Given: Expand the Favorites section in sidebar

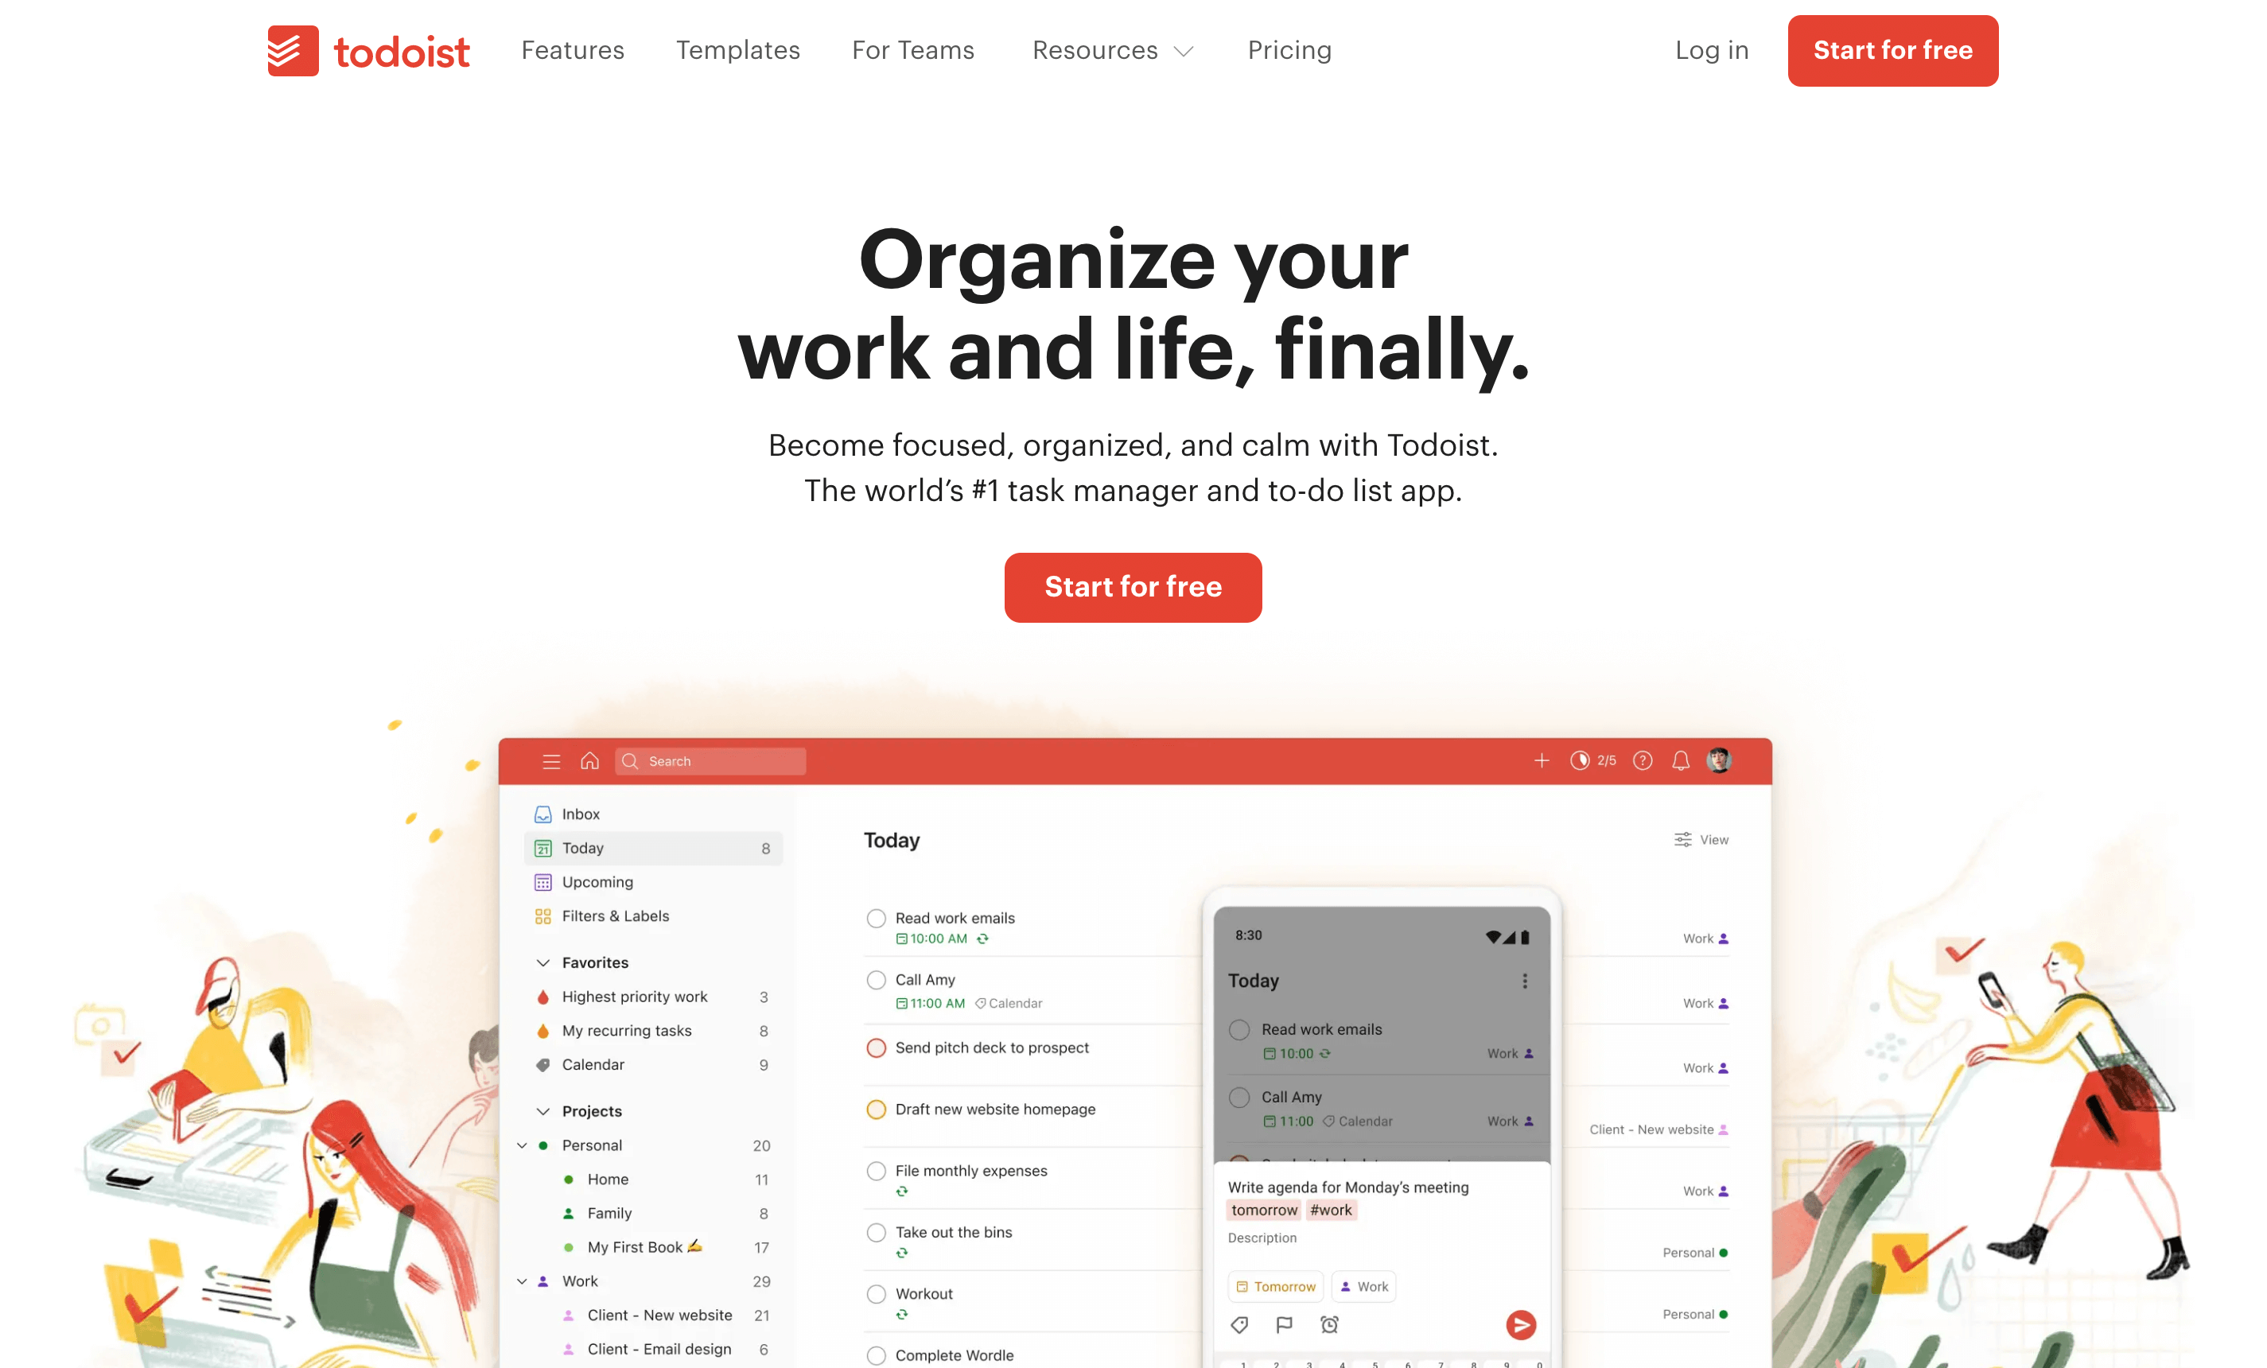Looking at the screenshot, I should coord(544,962).
